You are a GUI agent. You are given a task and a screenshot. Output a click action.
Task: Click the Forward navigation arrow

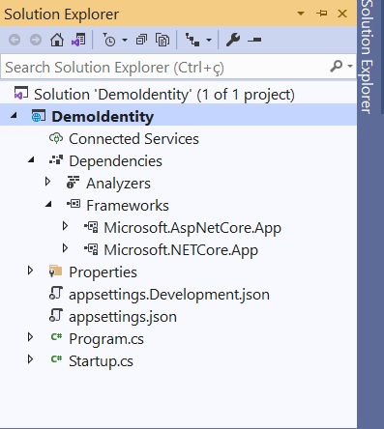coord(36,40)
